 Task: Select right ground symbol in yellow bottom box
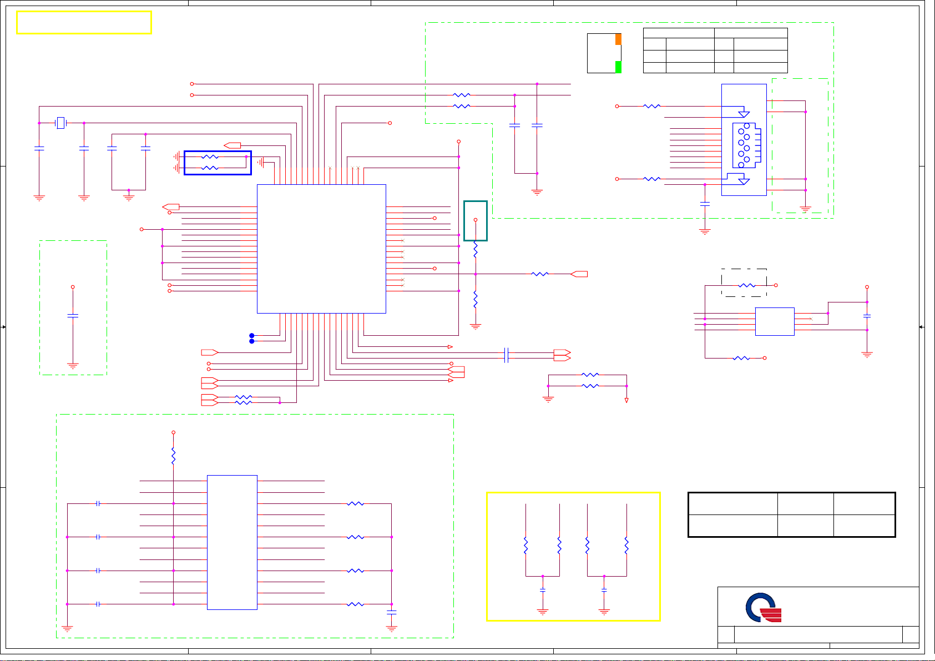point(604,612)
